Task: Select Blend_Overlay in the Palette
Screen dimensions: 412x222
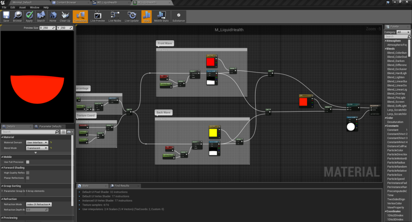Action: tap(396, 94)
